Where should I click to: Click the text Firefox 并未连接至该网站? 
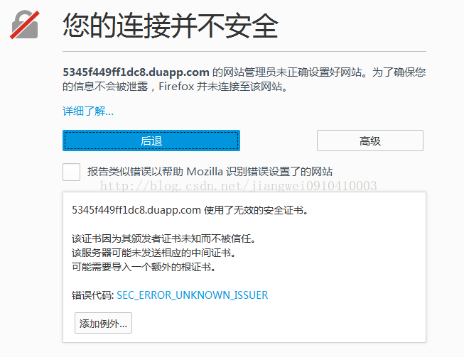click(x=223, y=87)
